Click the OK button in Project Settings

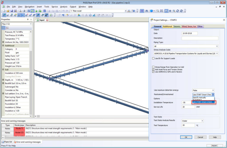click(x=186, y=137)
